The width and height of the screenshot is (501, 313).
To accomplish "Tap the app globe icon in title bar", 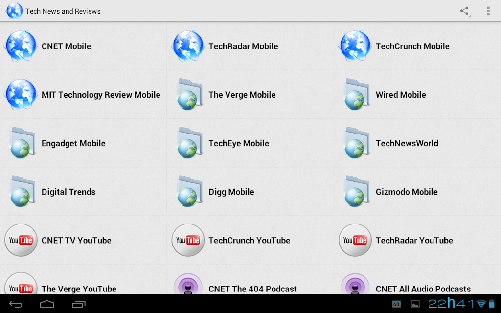I will [14, 11].
